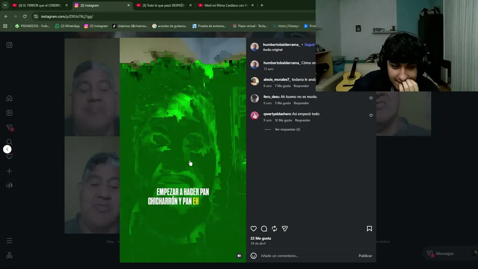Close the "Medí mi Ritmo Cardíaco" tab

point(252,5)
